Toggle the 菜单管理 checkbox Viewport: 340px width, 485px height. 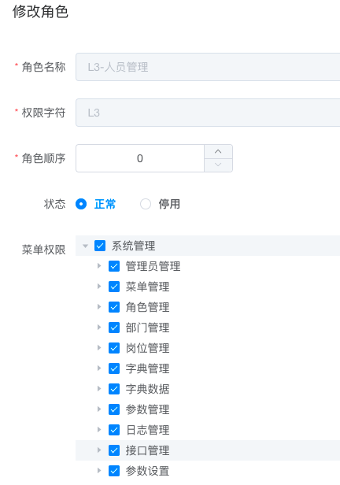[x=114, y=287]
